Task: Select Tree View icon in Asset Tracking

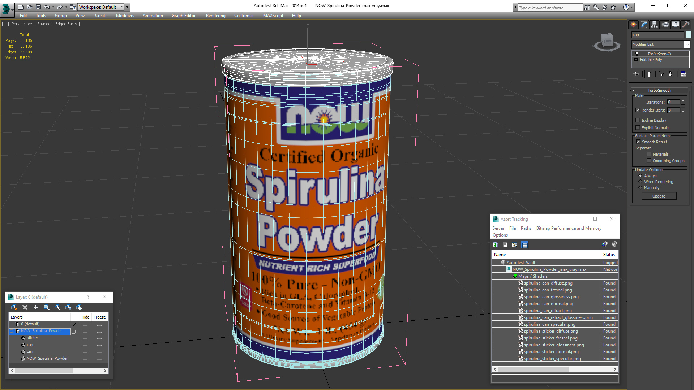Action: [x=515, y=245]
